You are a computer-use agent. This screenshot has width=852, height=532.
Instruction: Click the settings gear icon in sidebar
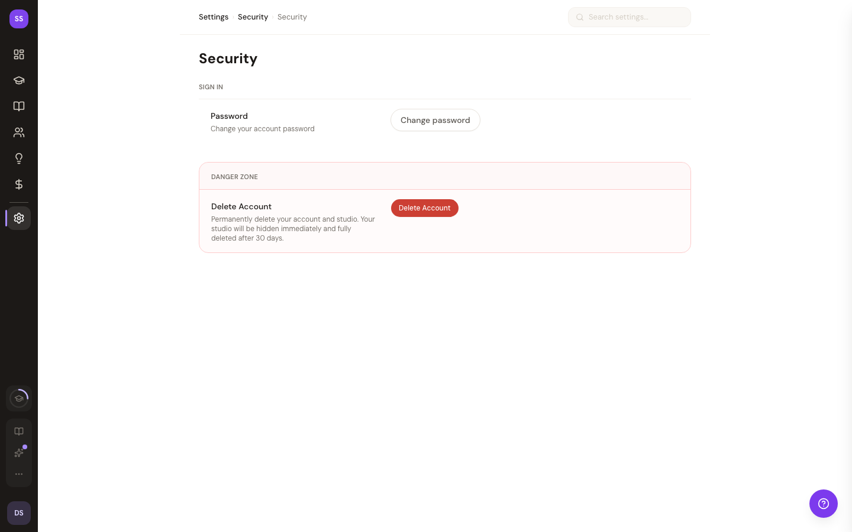tap(19, 218)
